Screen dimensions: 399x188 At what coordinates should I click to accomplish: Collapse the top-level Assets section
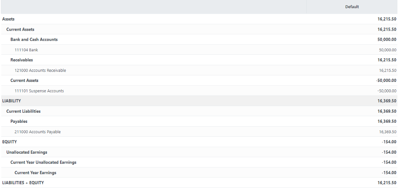(x=9, y=19)
